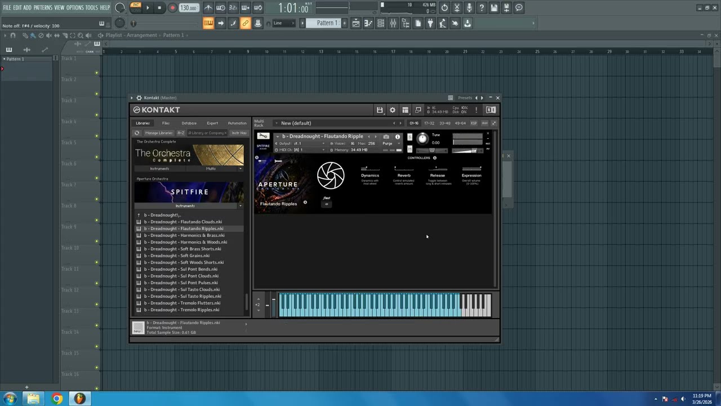Click the Multis button of The Orchestra Complete
Screen dimensions: 721x406
[x=211, y=169]
